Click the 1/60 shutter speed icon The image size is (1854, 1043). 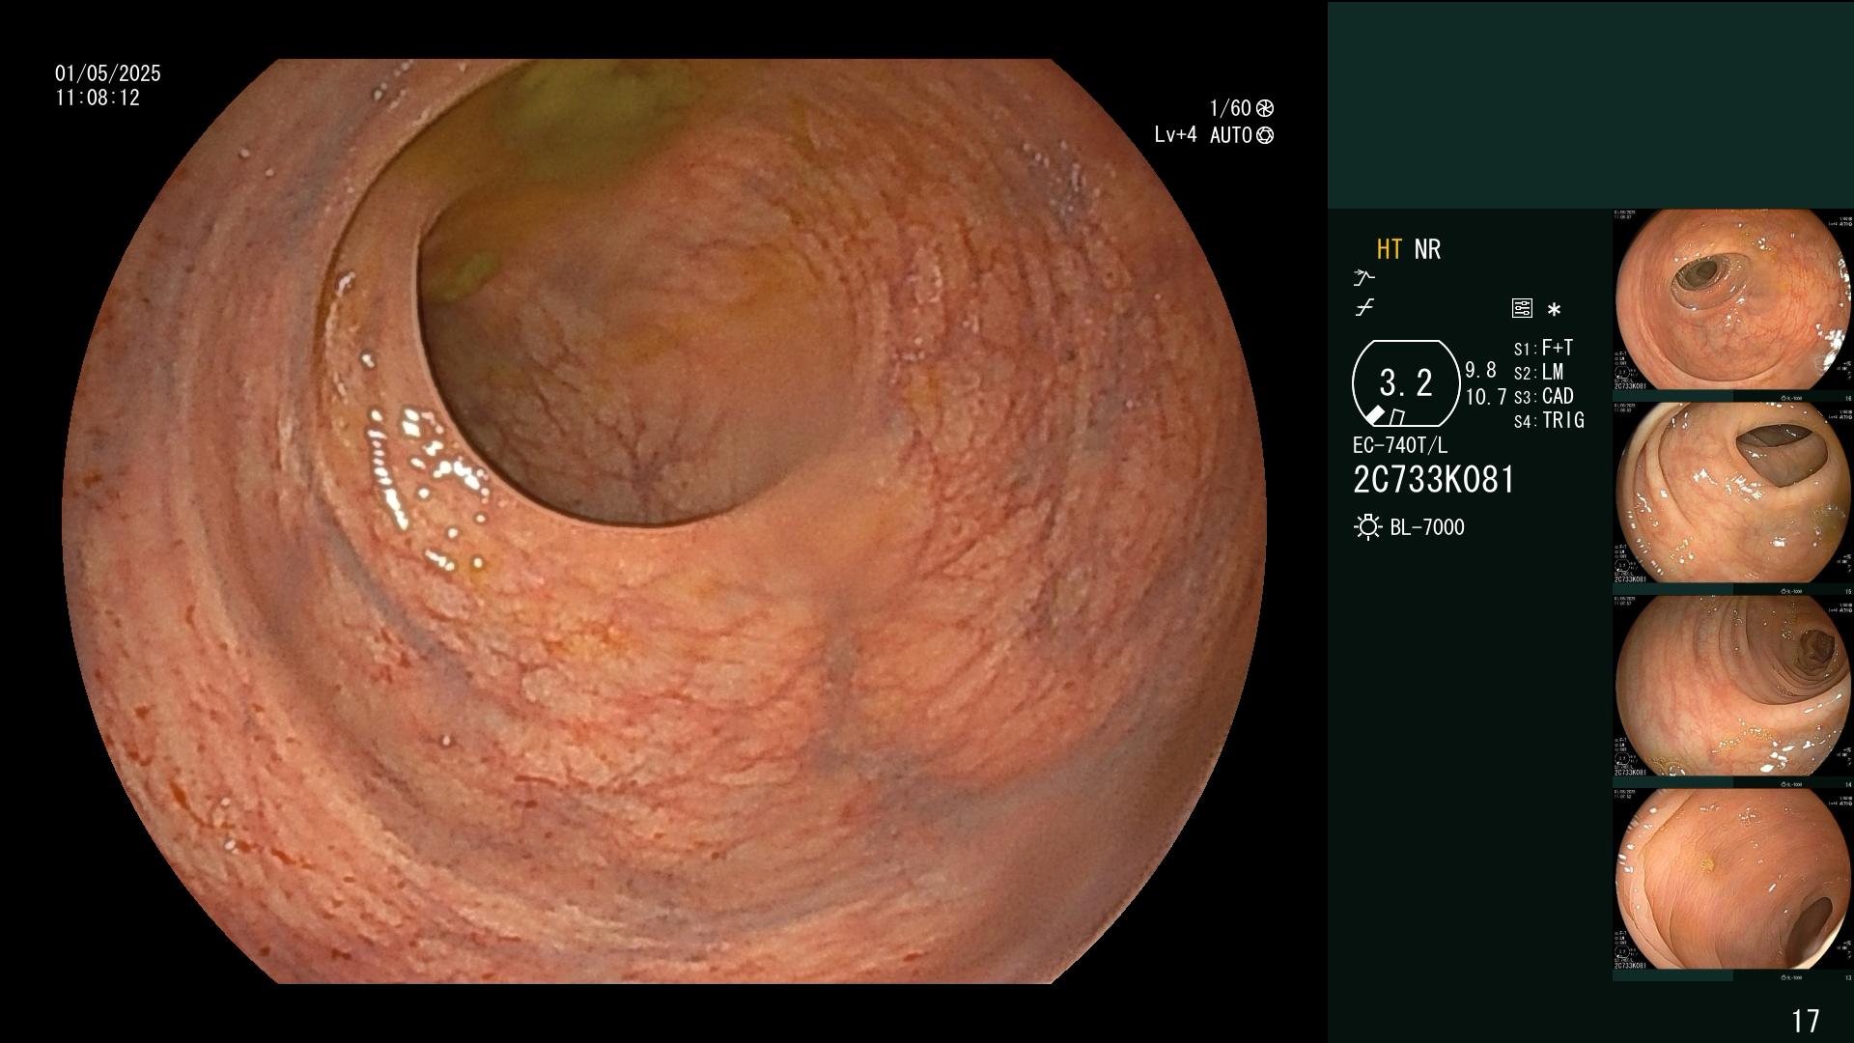point(1265,108)
